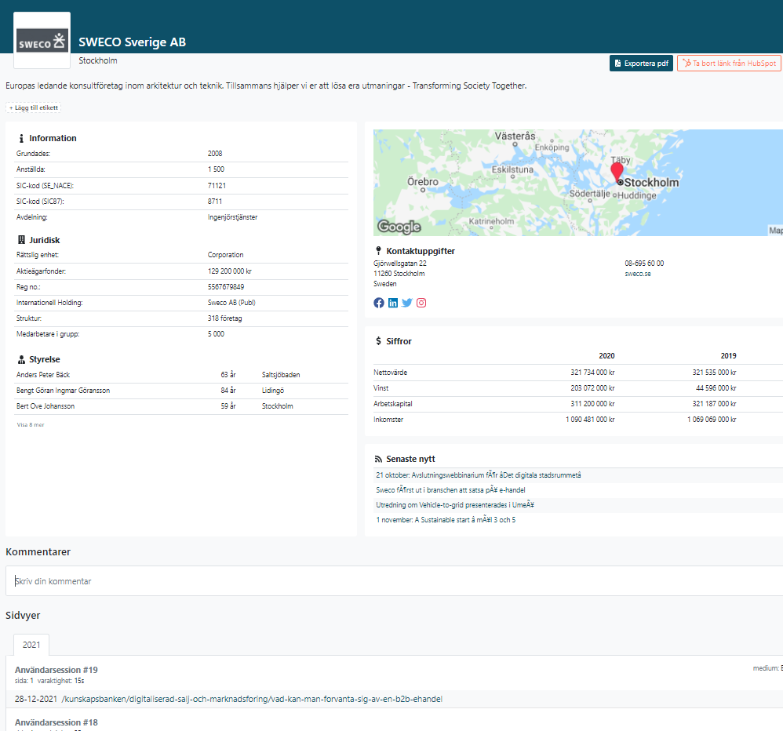This screenshot has width=783, height=731.
Task: Open news item about Avslutningswebbinarium
Action: [x=478, y=475]
